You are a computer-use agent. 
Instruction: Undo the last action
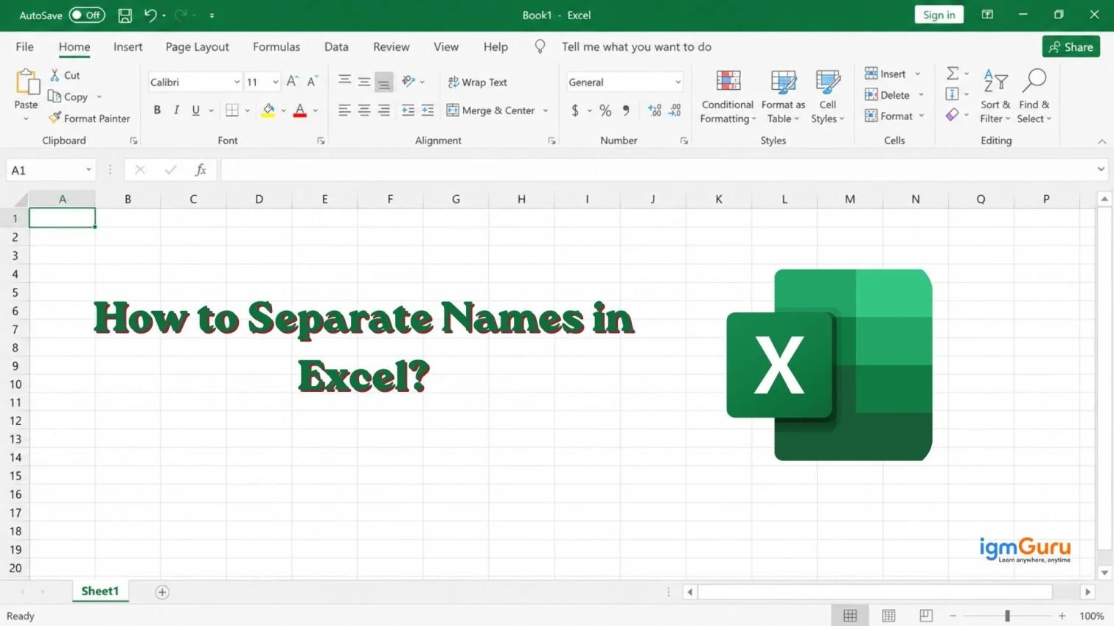tap(150, 15)
